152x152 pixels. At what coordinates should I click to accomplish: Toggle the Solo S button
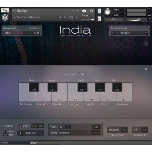pyautogui.click(x=99, y=11)
